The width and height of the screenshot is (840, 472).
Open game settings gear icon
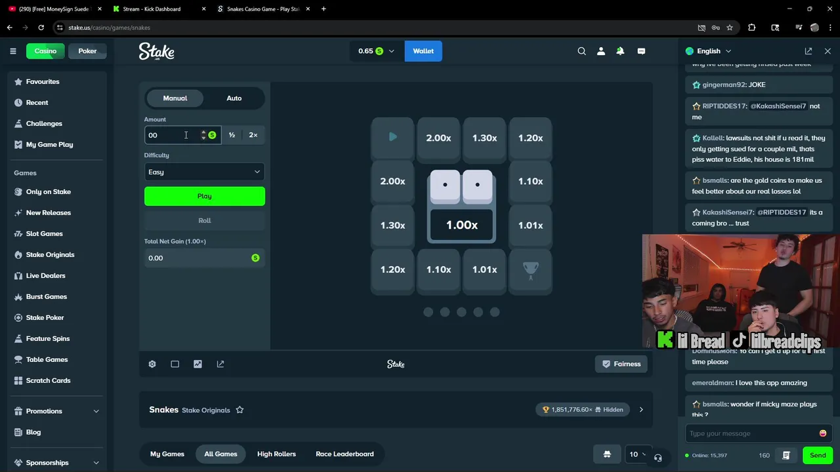click(152, 364)
